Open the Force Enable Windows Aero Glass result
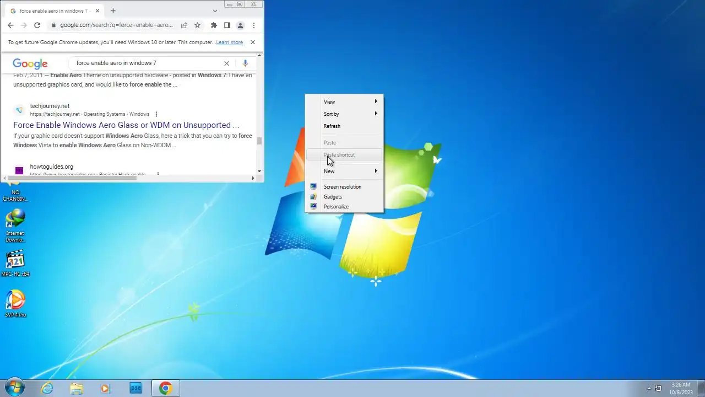705x397 pixels. click(126, 125)
